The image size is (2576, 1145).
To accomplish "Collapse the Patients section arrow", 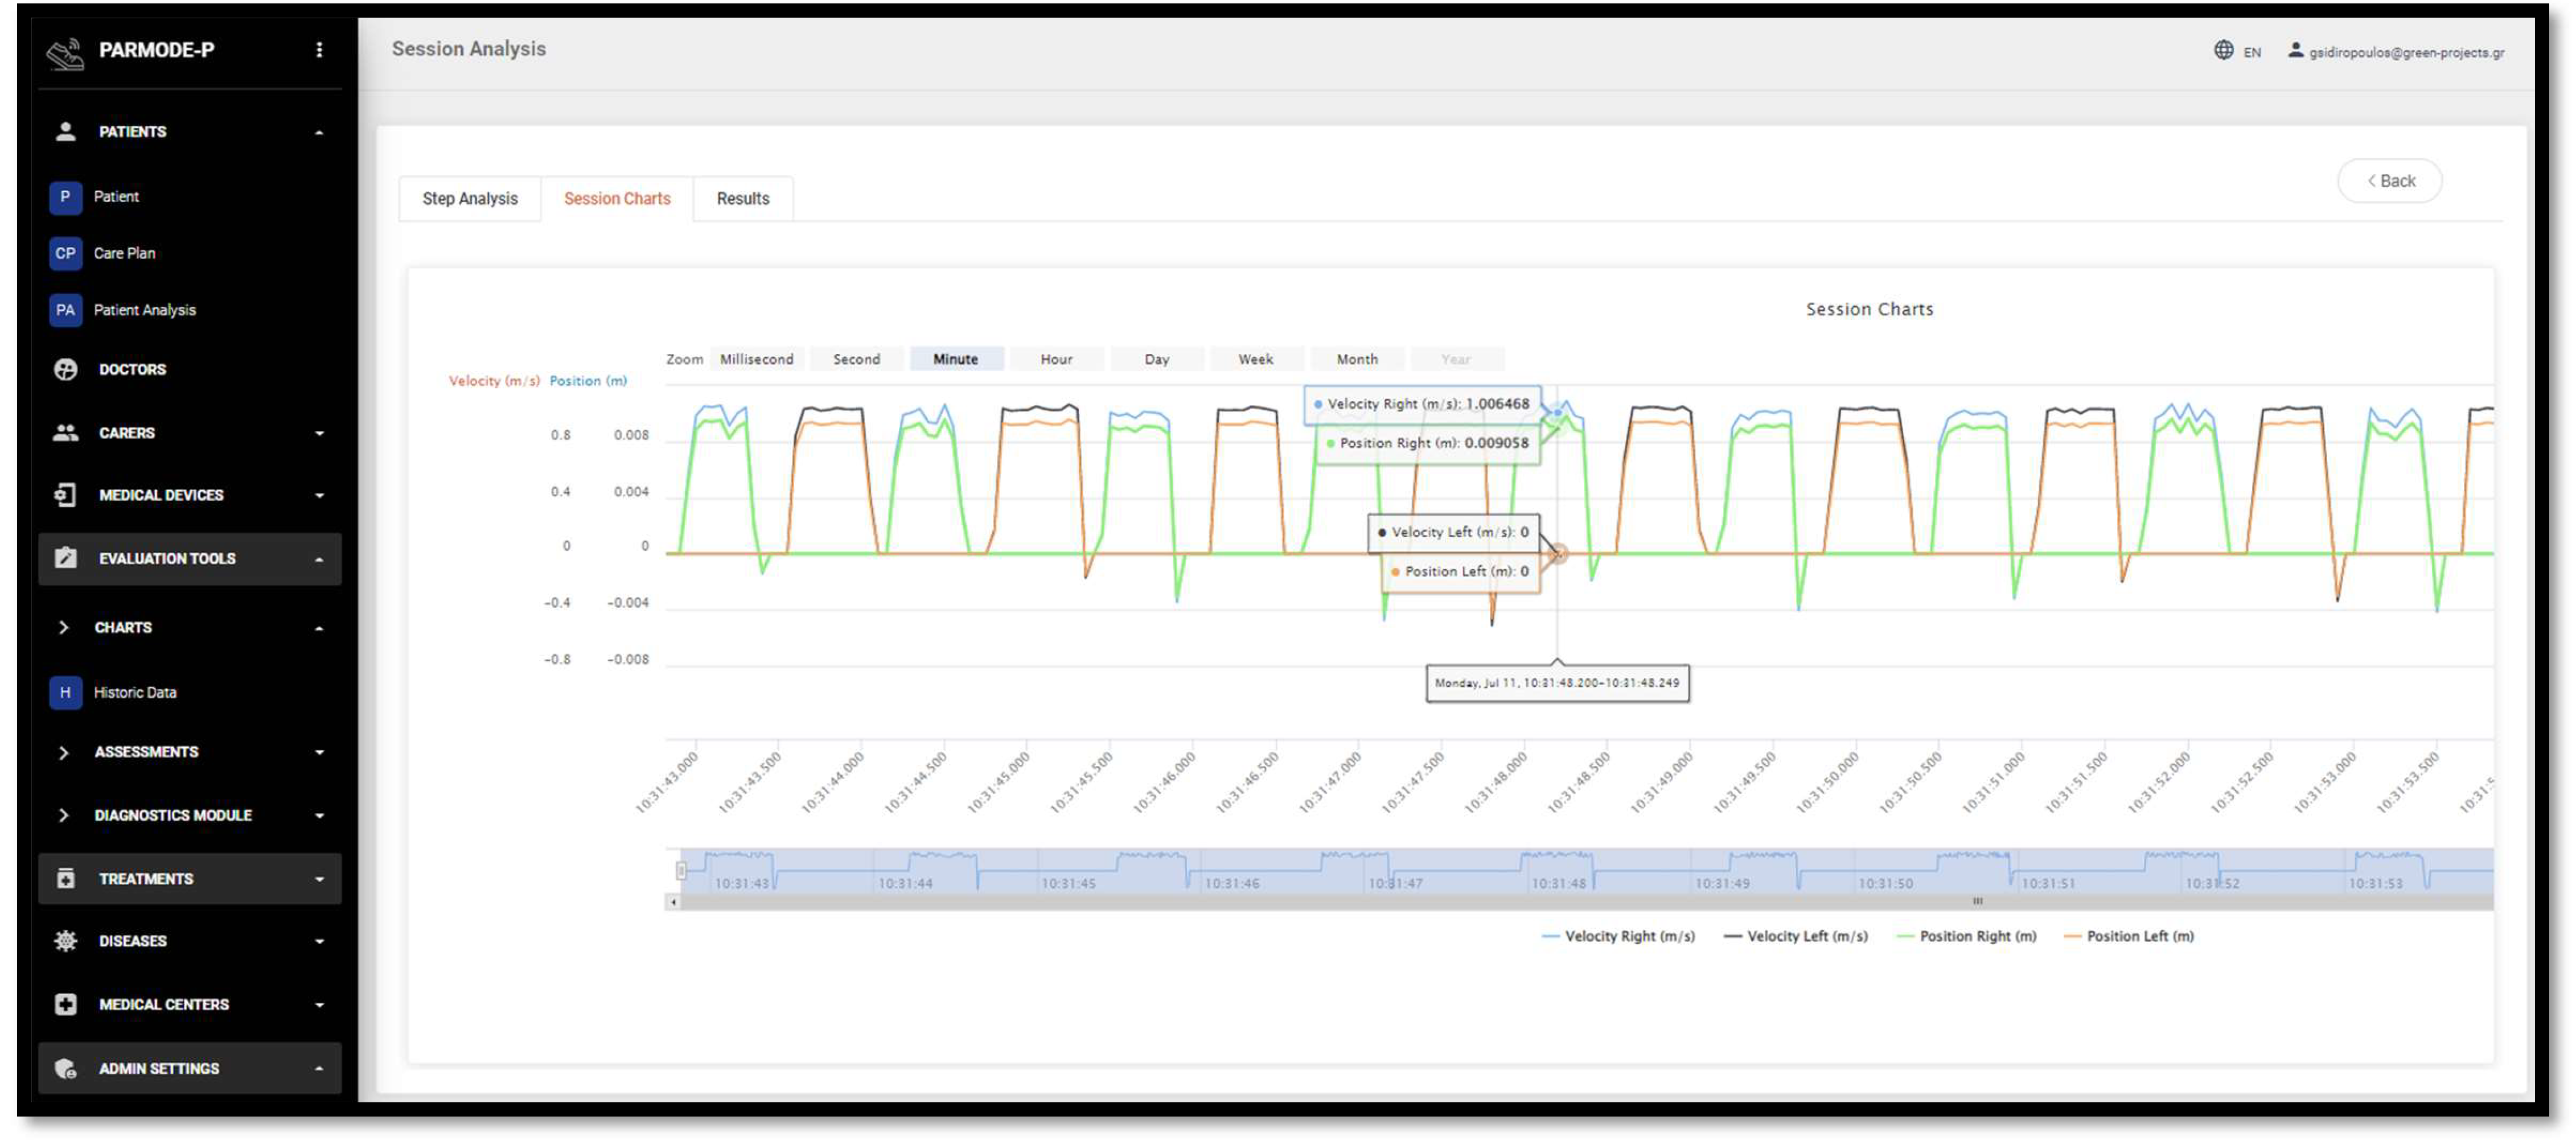I will point(319,133).
